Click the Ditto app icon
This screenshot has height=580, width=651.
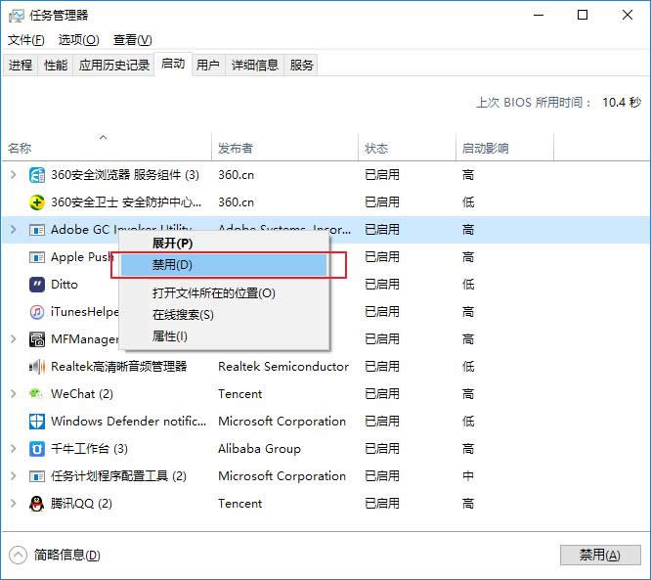pyautogui.click(x=37, y=285)
